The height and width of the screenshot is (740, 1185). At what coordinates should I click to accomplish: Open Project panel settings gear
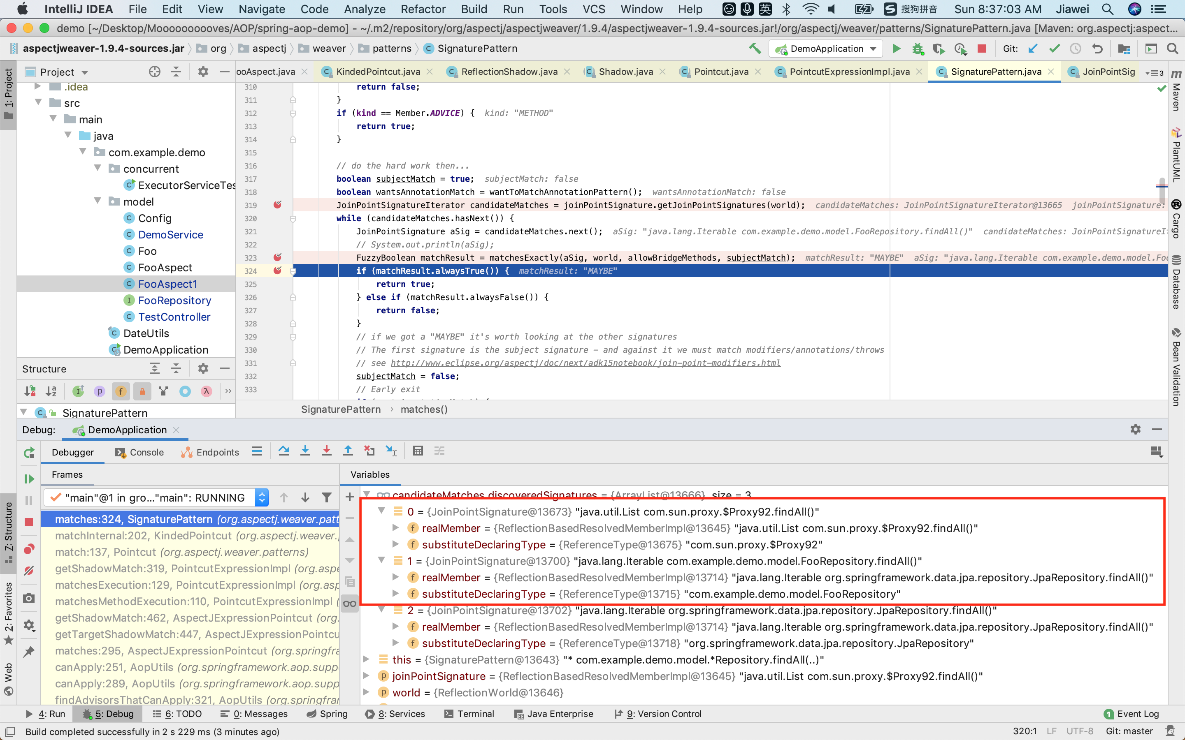[x=203, y=72]
